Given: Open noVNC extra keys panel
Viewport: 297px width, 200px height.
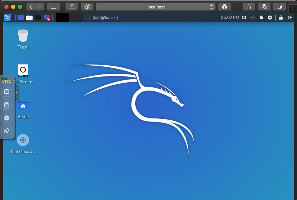Looking at the screenshot, I should (6, 91).
